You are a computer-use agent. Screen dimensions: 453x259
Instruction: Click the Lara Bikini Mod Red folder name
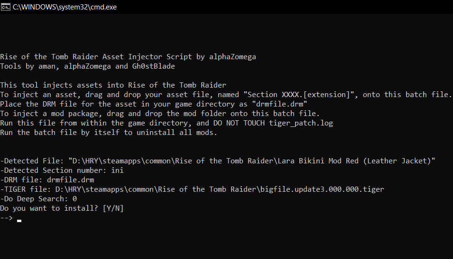point(355,161)
